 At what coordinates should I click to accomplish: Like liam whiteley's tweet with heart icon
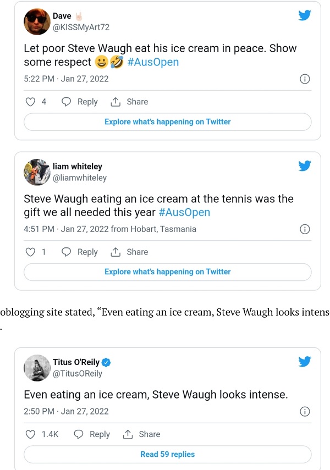point(31,252)
